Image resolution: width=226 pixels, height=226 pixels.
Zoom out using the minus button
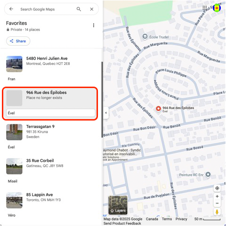point(217,203)
